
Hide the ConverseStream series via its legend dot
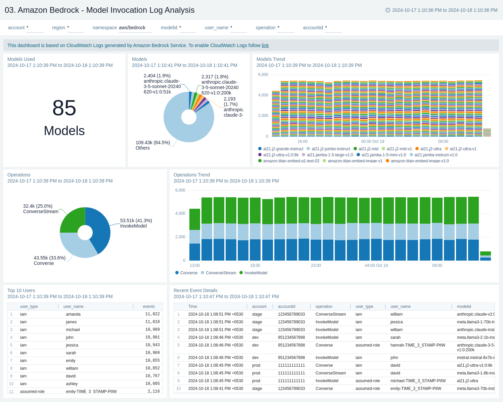pyautogui.click(x=202, y=273)
